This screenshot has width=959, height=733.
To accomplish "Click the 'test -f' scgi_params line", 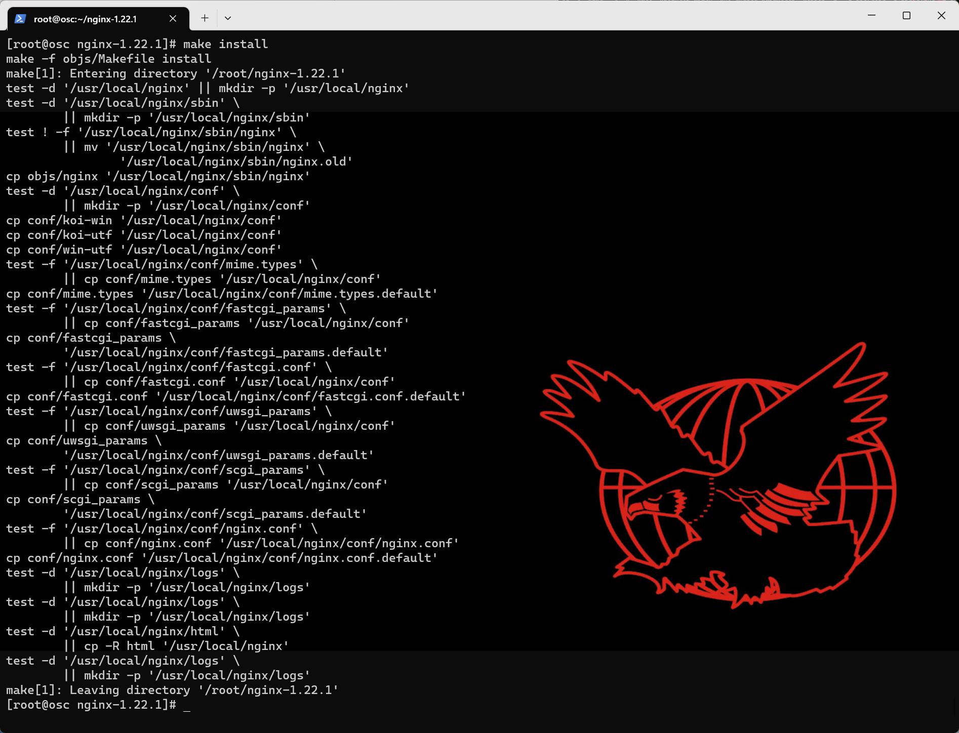I will coord(166,470).
